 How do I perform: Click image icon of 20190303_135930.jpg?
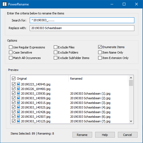(x=18, y=93)
